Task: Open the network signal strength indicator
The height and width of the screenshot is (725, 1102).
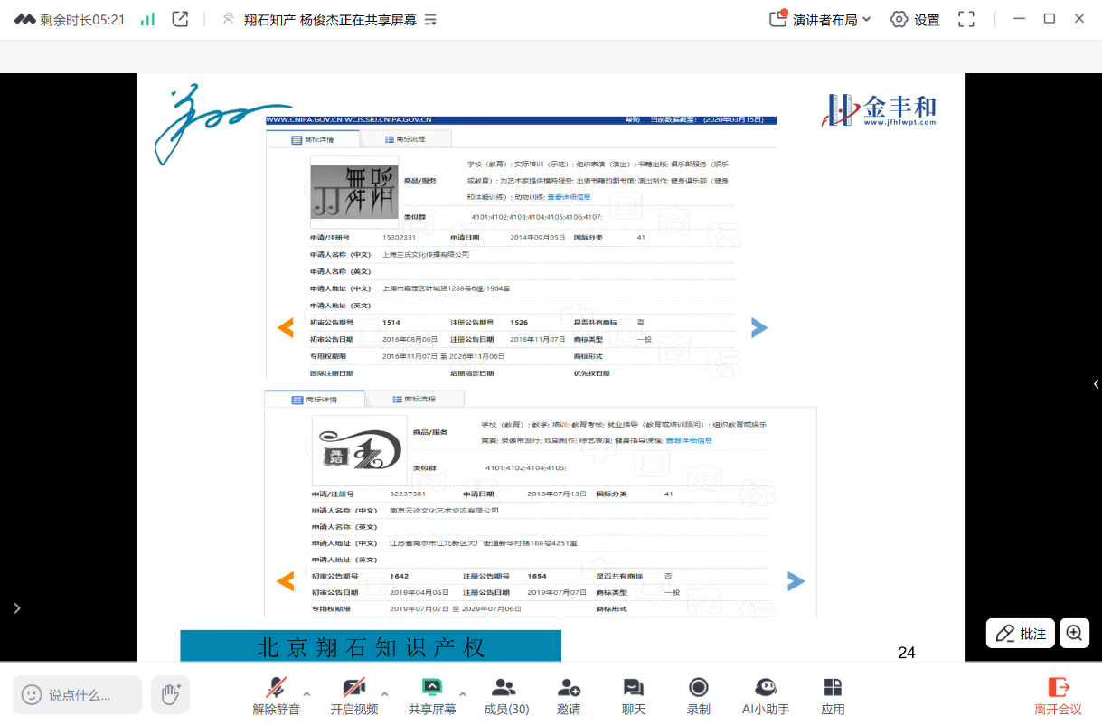Action: 147,19
